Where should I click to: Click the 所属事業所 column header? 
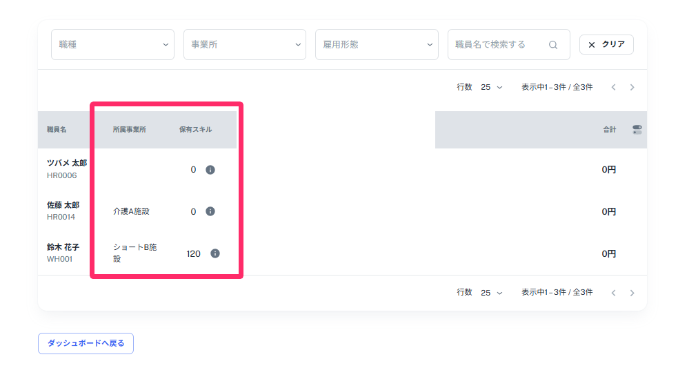[x=129, y=129]
